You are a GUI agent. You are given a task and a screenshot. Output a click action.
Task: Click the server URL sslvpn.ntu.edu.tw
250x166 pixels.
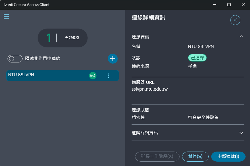click(150, 89)
